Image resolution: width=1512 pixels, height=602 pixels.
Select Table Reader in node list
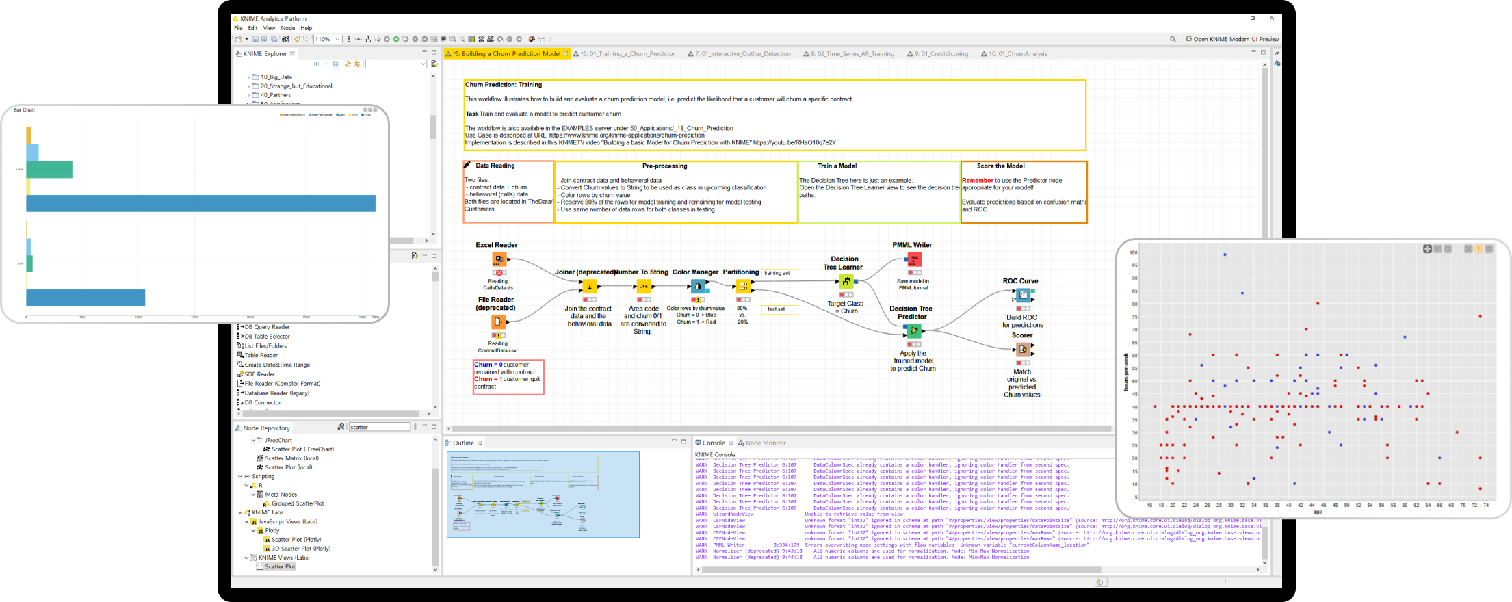(x=257, y=355)
